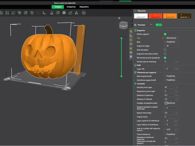The image size is (195, 146).
Task: Enable Supporta solo aree critiche checkbox
Action: point(165,54)
